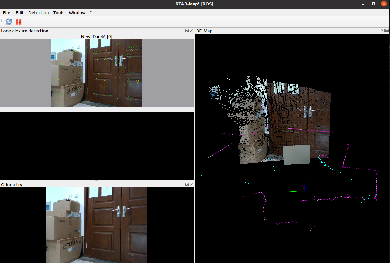This screenshot has width=390, height=263.
Task: Expand the Window menu
Action: 77,13
